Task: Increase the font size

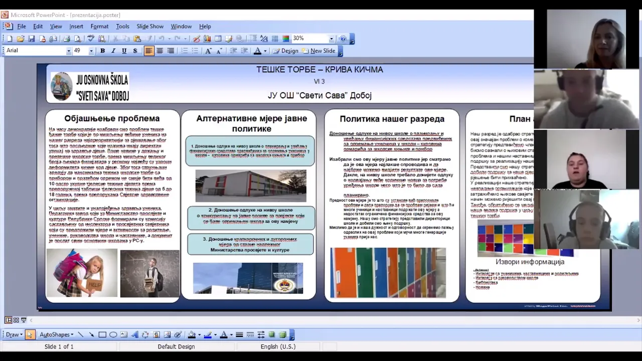Action: (x=209, y=51)
